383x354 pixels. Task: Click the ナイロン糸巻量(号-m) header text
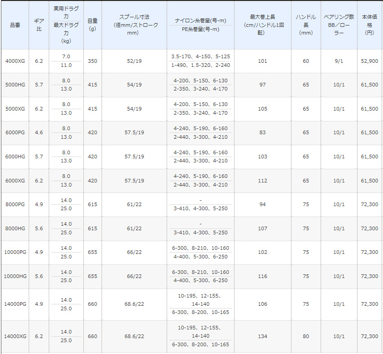pos(200,21)
